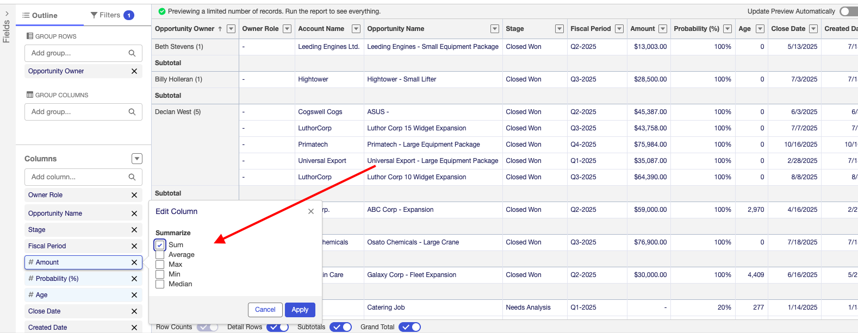
Task: Toggle the Detail Rows switch
Action: click(277, 327)
